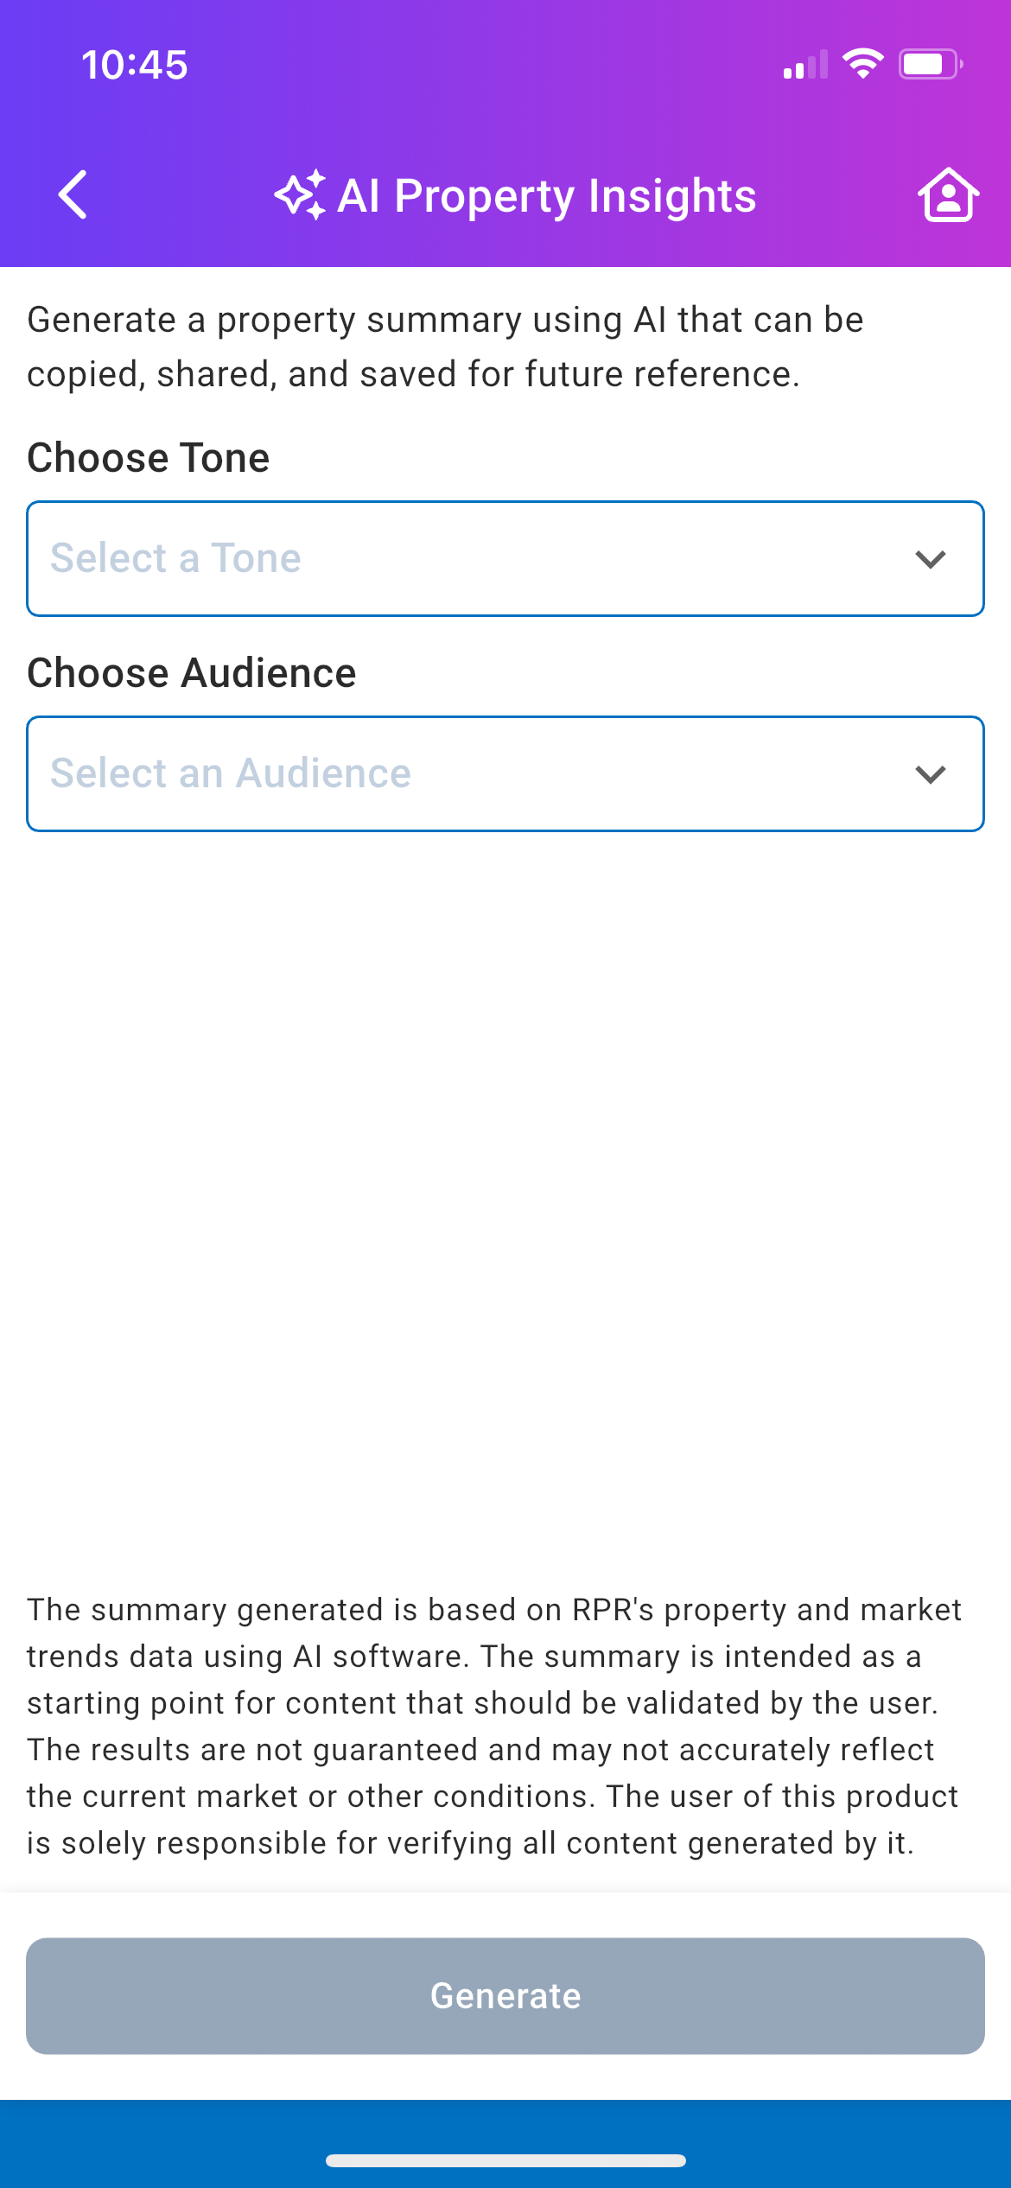This screenshot has height=2188, width=1011.
Task: Open the home profile icon
Action: tap(948, 194)
